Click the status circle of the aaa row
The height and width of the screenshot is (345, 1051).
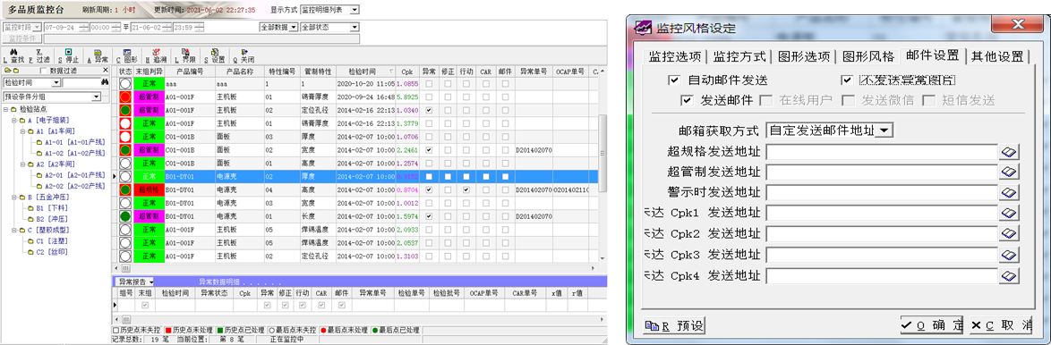124,84
